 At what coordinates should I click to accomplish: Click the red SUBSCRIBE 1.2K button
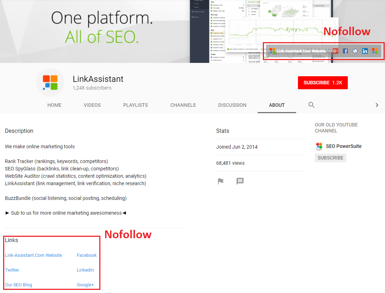323,83
